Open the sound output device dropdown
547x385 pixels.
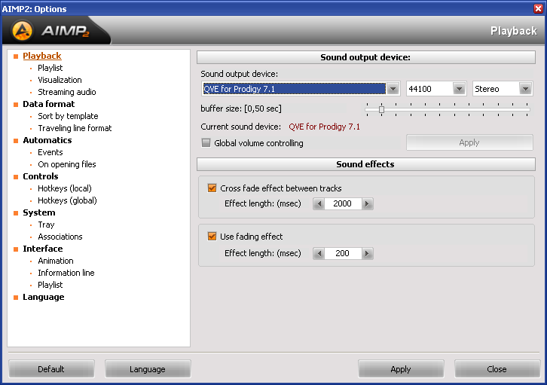coord(393,89)
